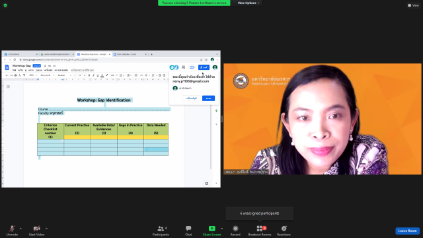Image resolution: width=423 pixels, height=238 pixels.
Task: Click the green encryption shield icon
Action: tap(5, 5)
